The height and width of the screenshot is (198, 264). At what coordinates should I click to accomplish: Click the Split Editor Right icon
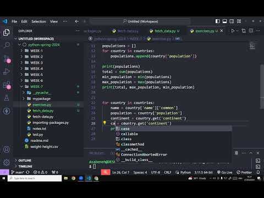pyautogui.click(x=251, y=31)
